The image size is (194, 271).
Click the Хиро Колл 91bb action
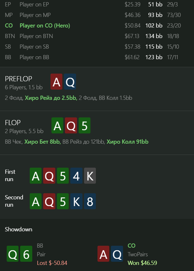click(x=128, y=142)
